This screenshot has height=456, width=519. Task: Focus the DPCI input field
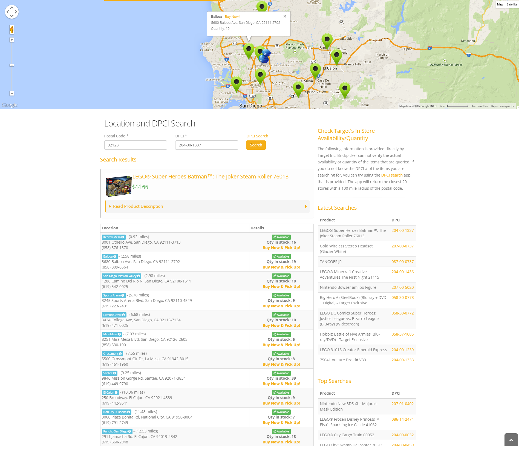207,145
